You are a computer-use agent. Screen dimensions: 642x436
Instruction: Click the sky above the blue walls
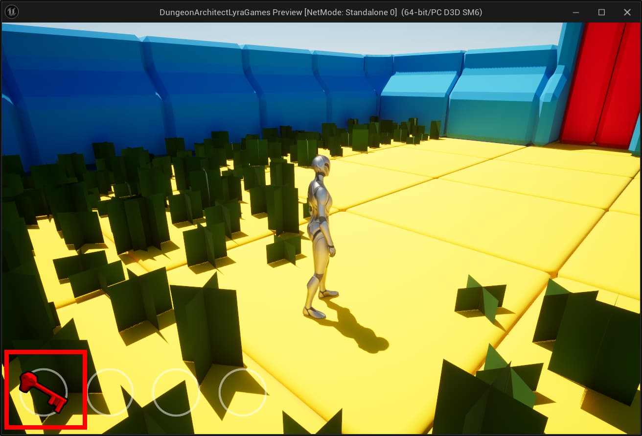pyautogui.click(x=343, y=37)
